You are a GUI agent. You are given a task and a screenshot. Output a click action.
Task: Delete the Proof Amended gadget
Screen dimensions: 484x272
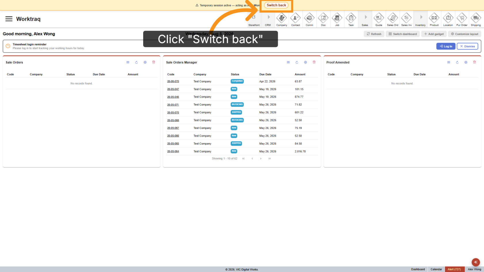[x=474, y=62]
